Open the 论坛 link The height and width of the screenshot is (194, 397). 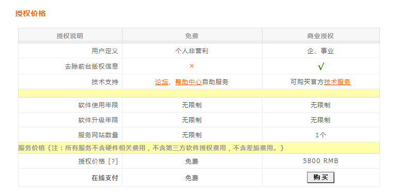click(161, 82)
